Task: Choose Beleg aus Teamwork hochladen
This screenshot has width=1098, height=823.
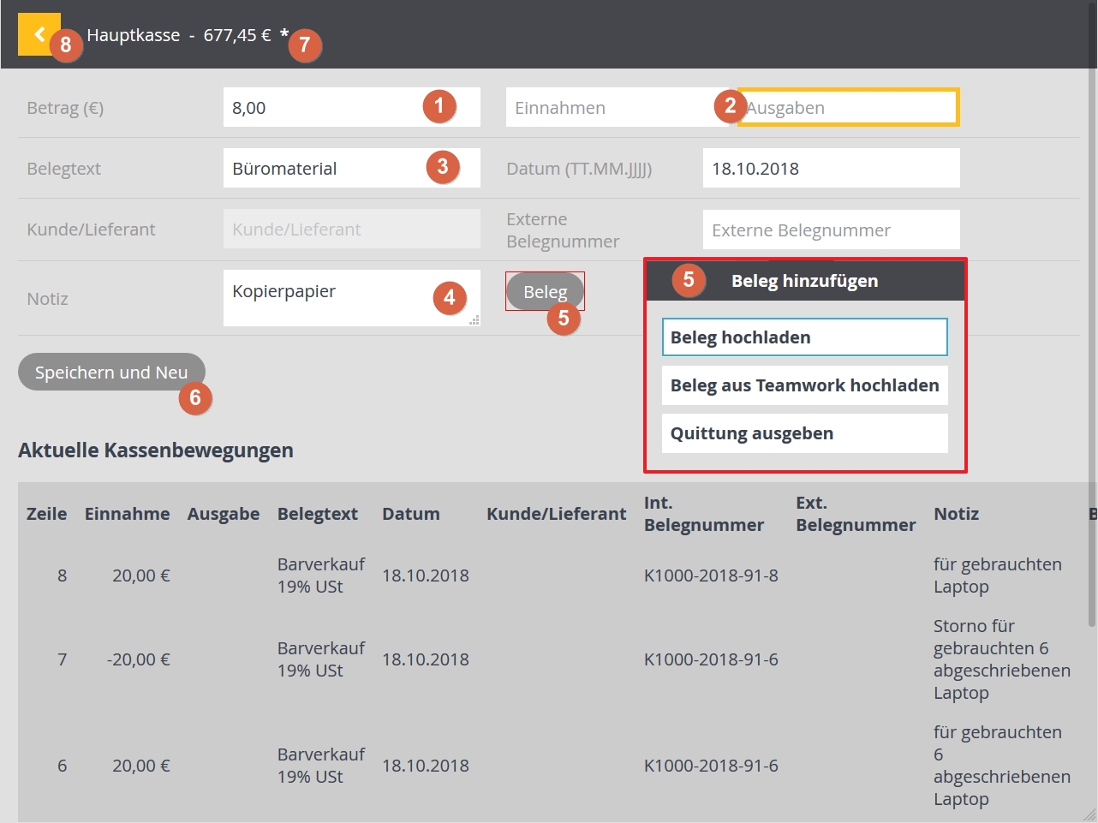Action: click(804, 385)
